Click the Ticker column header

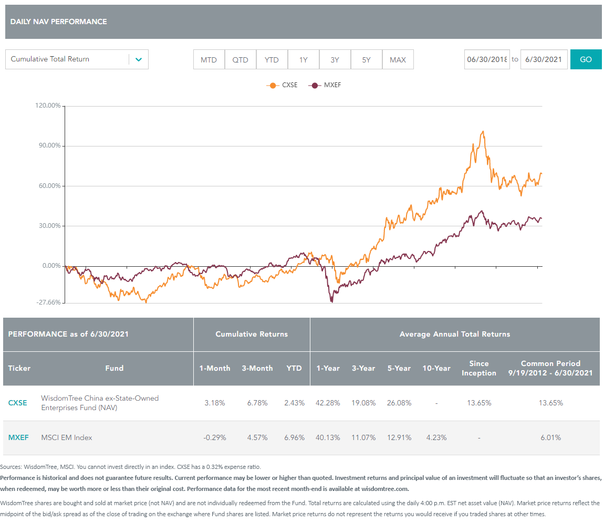point(19,368)
